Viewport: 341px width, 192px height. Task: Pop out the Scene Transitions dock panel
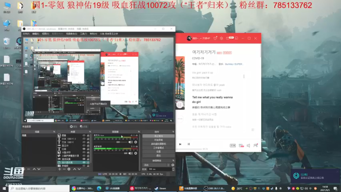tap(173, 161)
